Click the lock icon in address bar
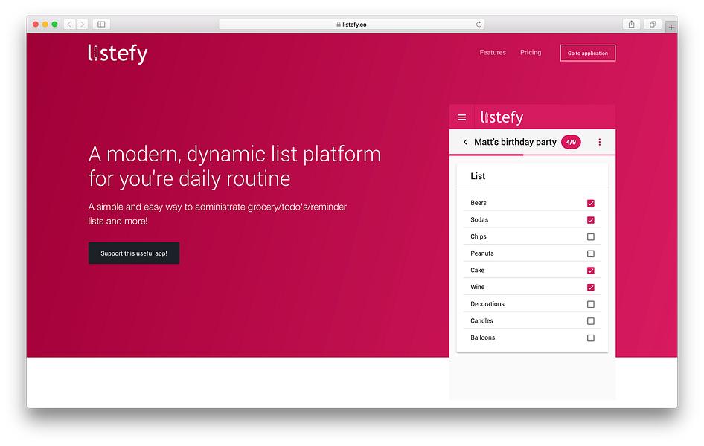This screenshot has height=446, width=704. point(339,25)
